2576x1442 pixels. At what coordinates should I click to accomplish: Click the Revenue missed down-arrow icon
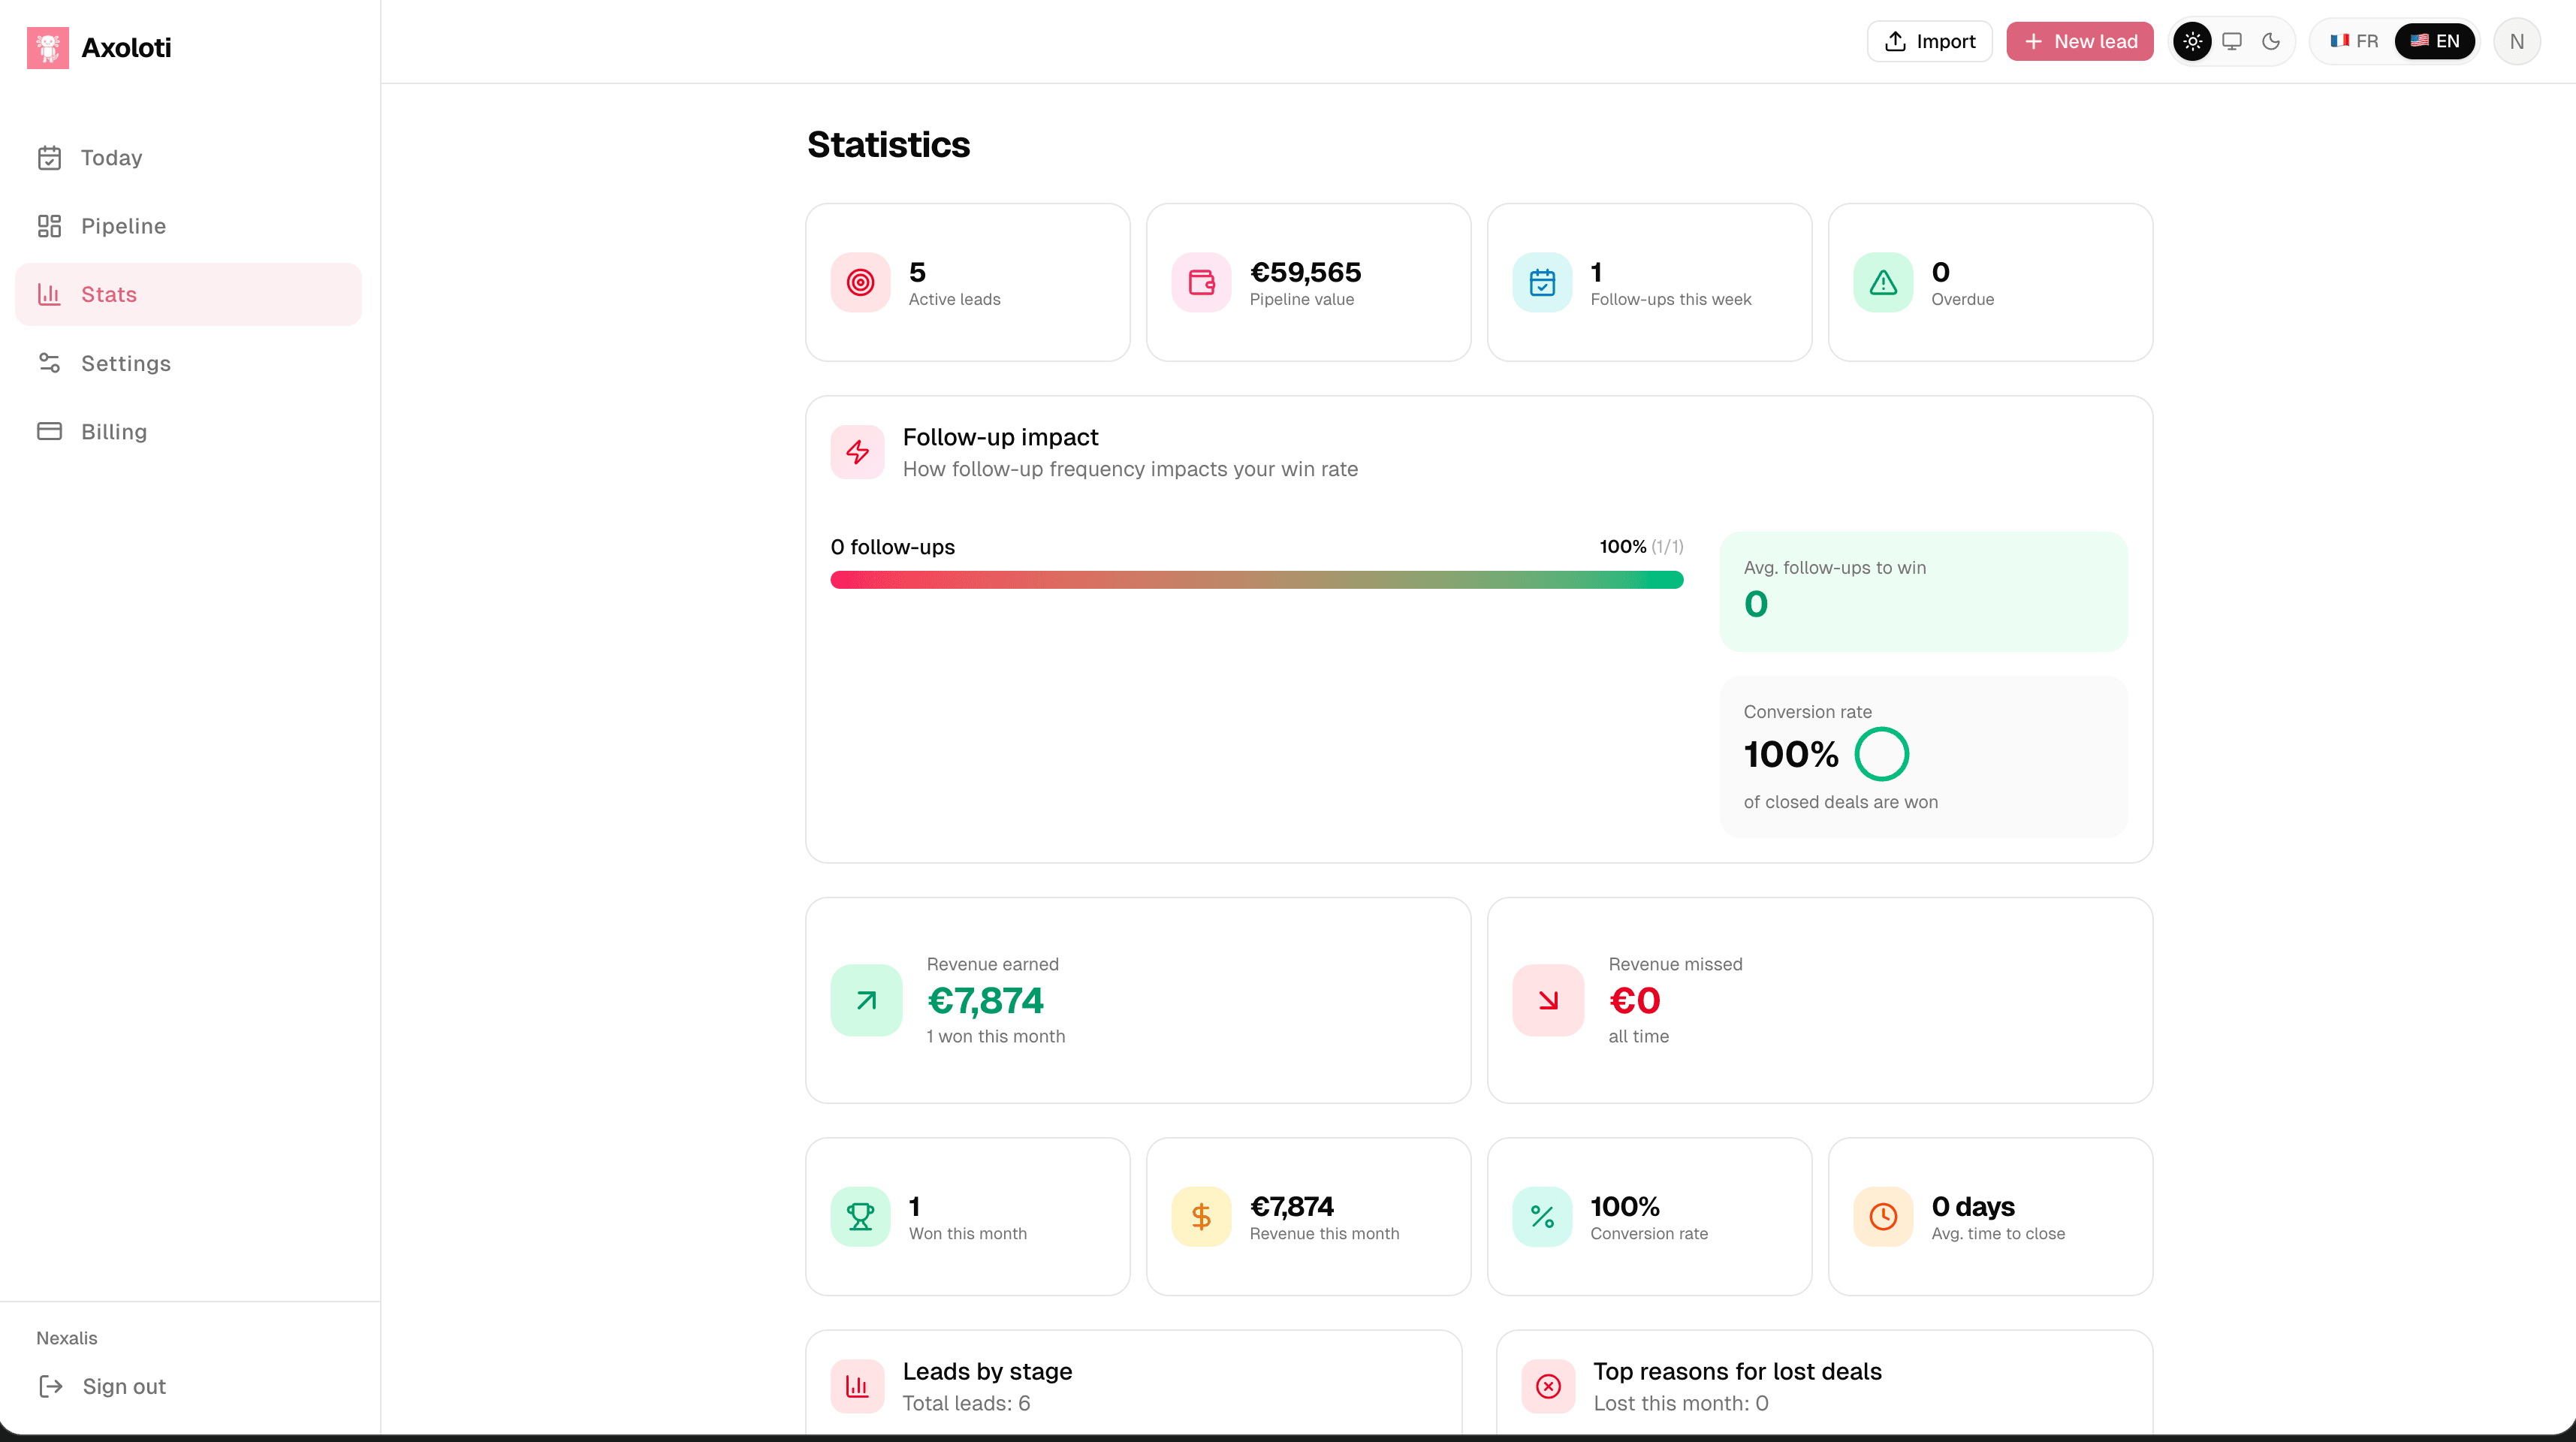point(1548,1000)
